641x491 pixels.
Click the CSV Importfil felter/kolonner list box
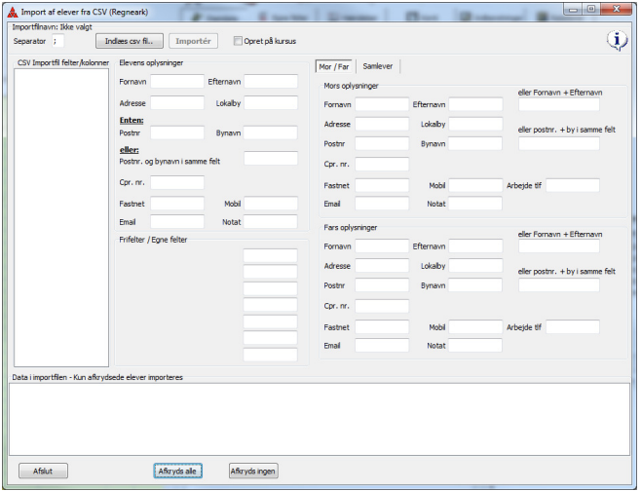pyautogui.click(x=61, y=217)
